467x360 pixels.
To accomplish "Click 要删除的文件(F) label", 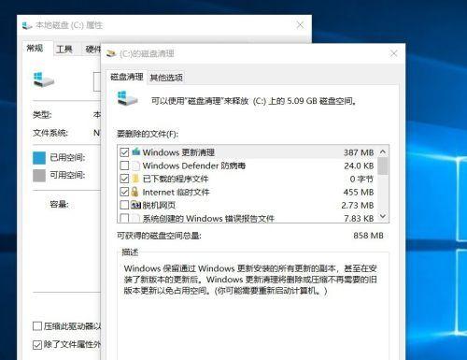I will (x=148, y=134).
